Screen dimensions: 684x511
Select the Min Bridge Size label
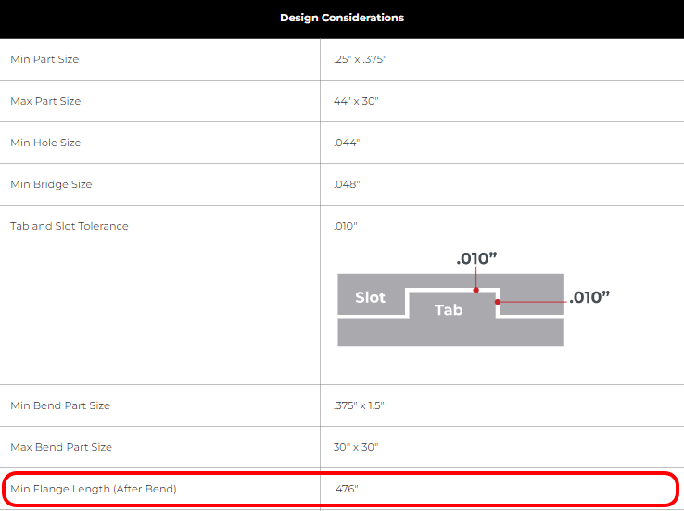tap(51, 184)
